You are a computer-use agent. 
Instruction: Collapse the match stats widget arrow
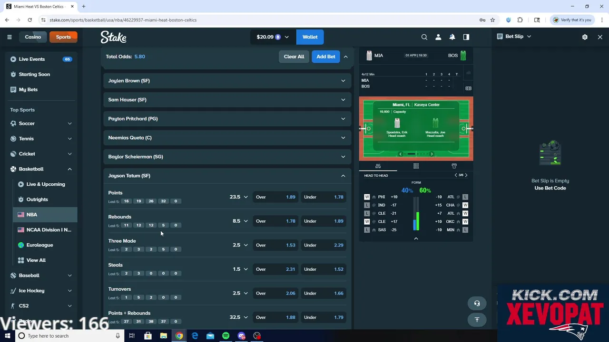(416, 238)
